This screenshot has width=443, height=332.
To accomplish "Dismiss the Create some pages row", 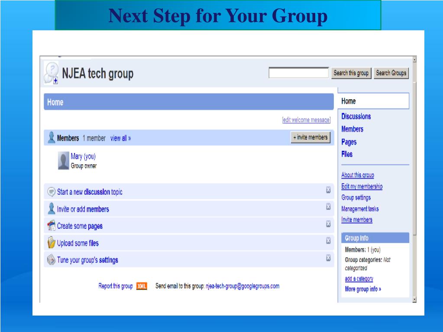I will tap(328, 224).
